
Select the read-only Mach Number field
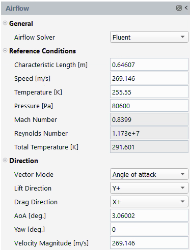point(149,119)
